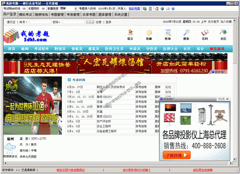The height and width of the screenshot is (174, 240).
Task: Click the 资产评估师 exam entry
Action: tap(104, 122)
